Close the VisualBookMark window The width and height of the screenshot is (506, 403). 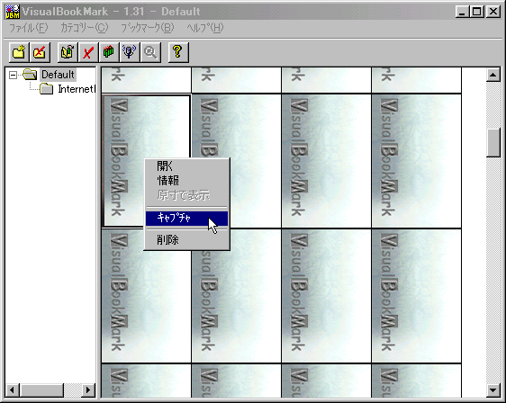click(493, 12)
